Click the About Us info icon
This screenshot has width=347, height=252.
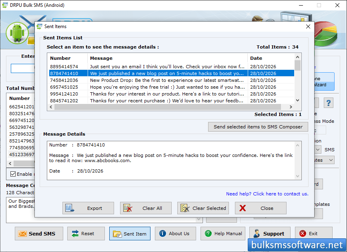coord(162,234)
